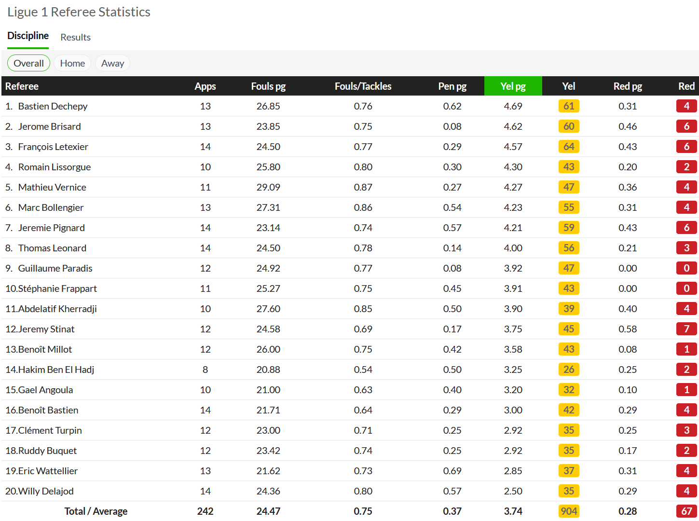This screenshot has height=521, width=699.
Task: Open referee Jeremie Pignard
Action: coord(51,228)
